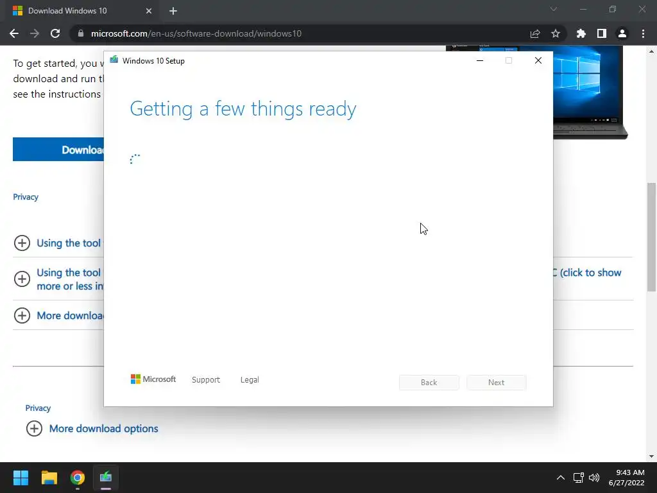The width and height of the screenshot is (657, 493).
Task: Open network status tray icon
Action: point(579,478)
